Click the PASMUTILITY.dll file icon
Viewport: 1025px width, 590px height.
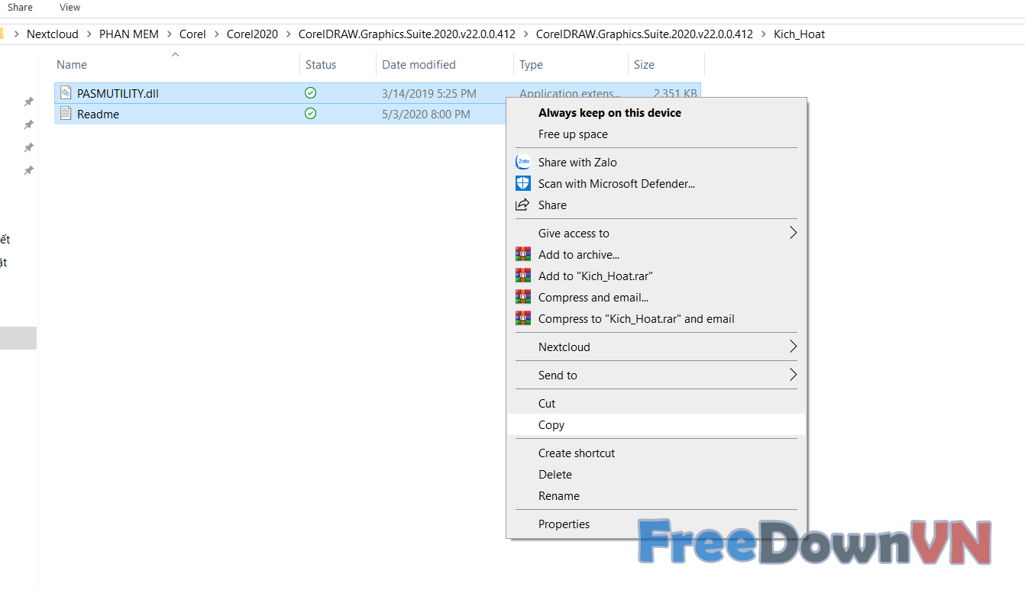66,93
